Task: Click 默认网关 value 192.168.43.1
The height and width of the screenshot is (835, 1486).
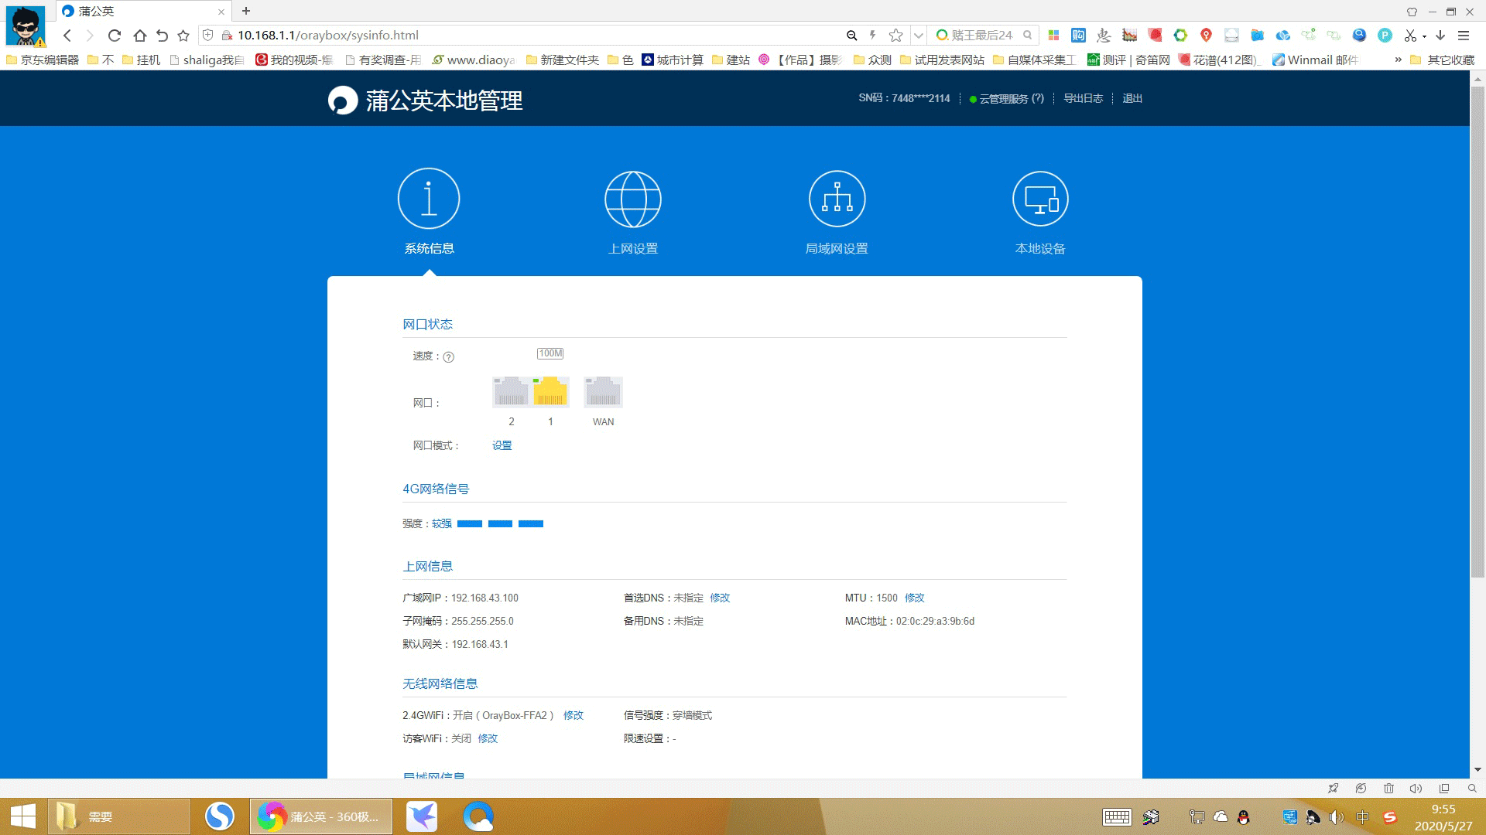Action: tap(480, 644)
